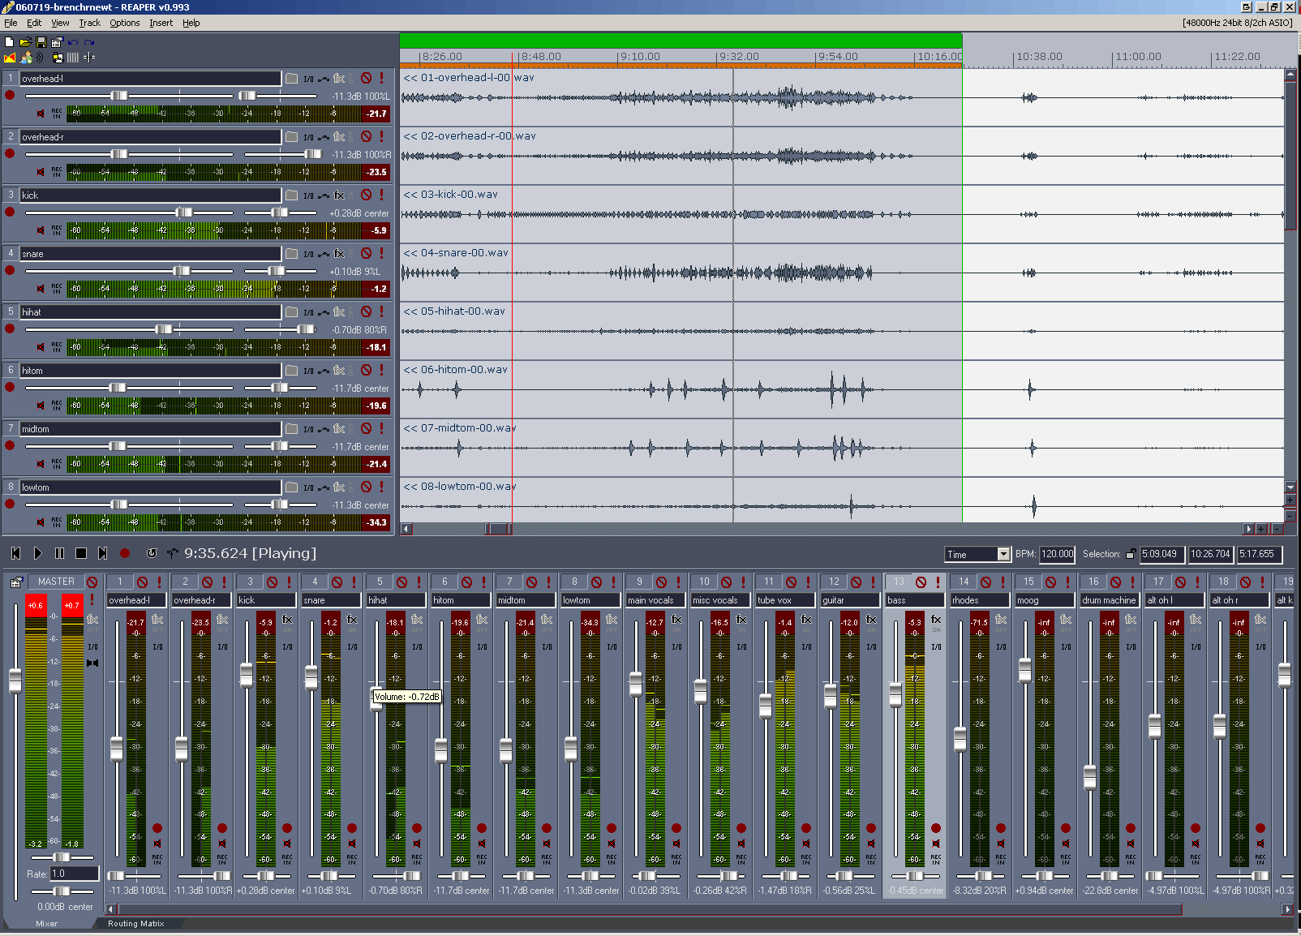Solo the midtom track
Image resolution: width=1301 pixels, height=936 pixels.
point(381,429)
